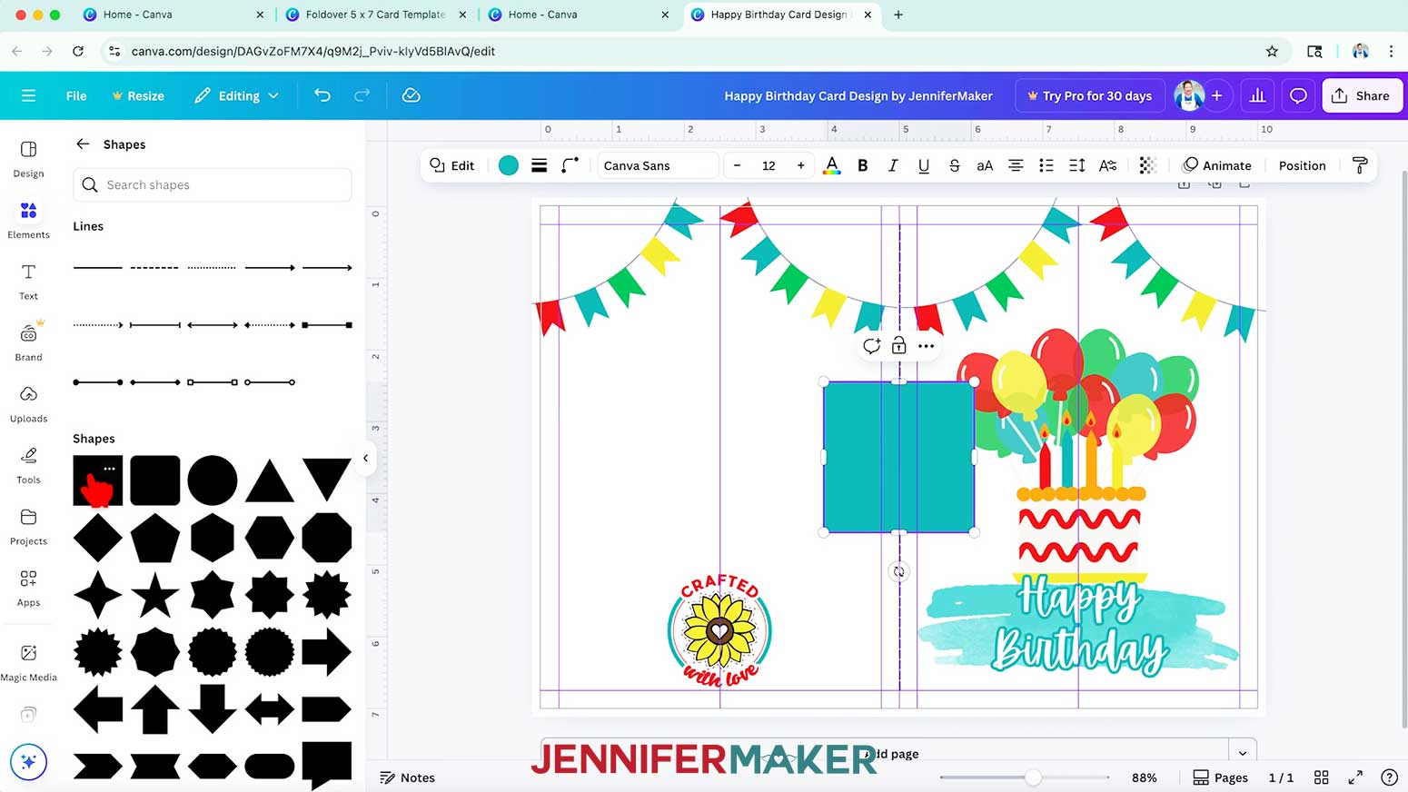Click the rotate handle below shape
The image size is (1408, 792).
[x=898, y=571]
